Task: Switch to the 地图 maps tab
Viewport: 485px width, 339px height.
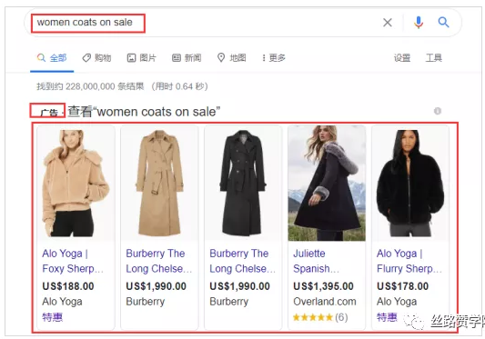Action: [232, 58]
